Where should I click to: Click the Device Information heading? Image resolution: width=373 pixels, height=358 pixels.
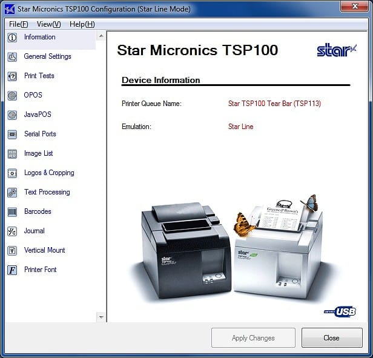click(161, 80)
